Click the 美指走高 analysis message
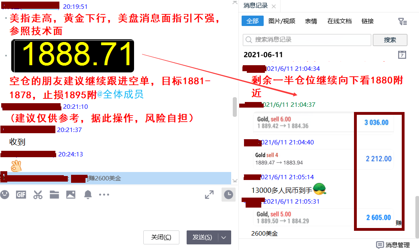The height and width of the screenshot is (250, 419). (115, 24)
